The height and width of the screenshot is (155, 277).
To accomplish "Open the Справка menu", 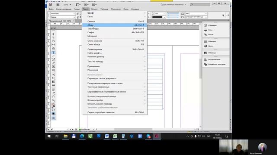I will (x=135, y=9).
